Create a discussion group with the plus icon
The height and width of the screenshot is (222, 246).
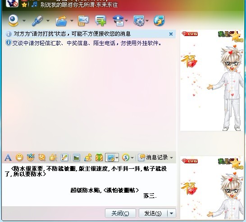click(x=100, y=21)
